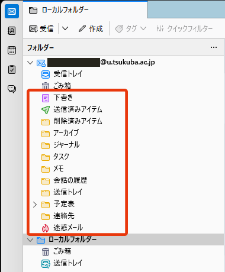Toggle the クイックフィルター button
Viewport: 225px width, 272px height.
(185, 29)
